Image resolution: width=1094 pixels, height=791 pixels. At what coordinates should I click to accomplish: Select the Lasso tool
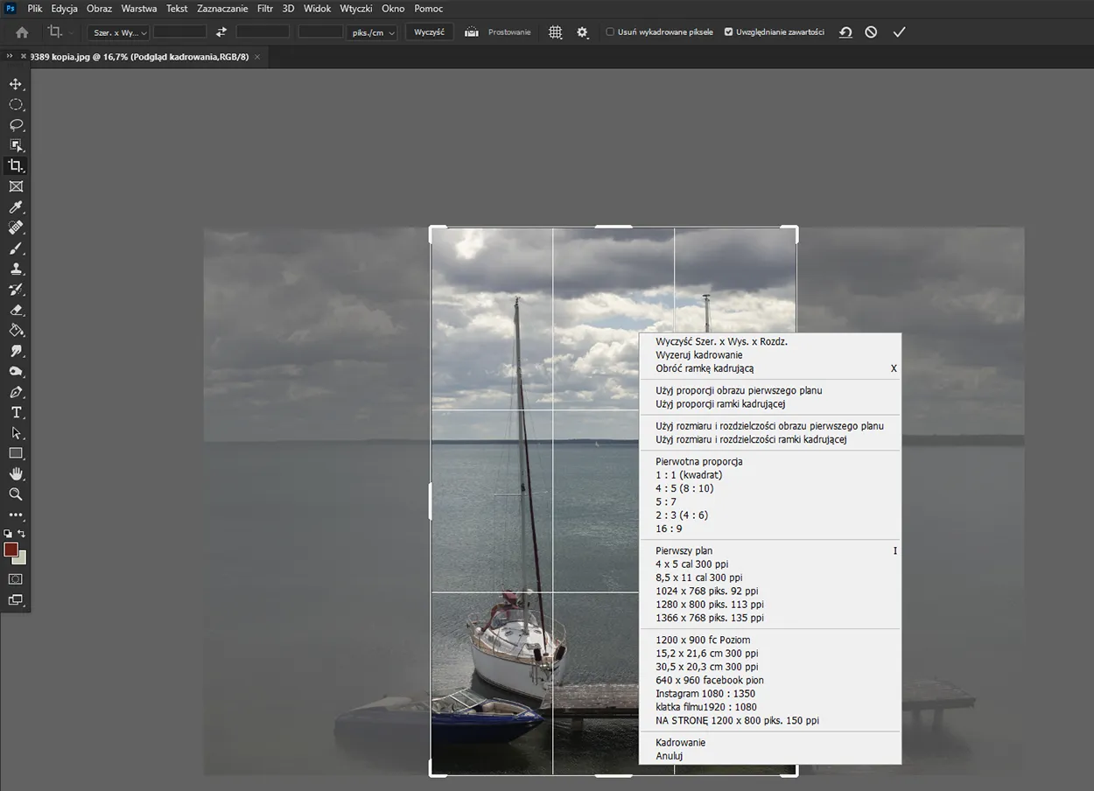(x=16, y=125)
